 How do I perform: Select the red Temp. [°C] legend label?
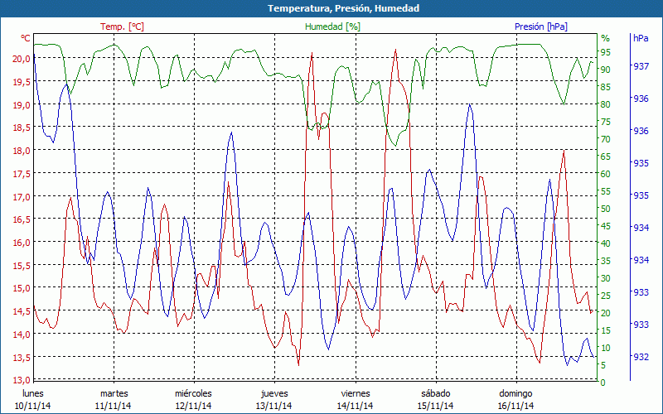pyautogui.click(x=122, y=26)
